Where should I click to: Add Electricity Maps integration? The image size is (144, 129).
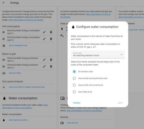27,87
